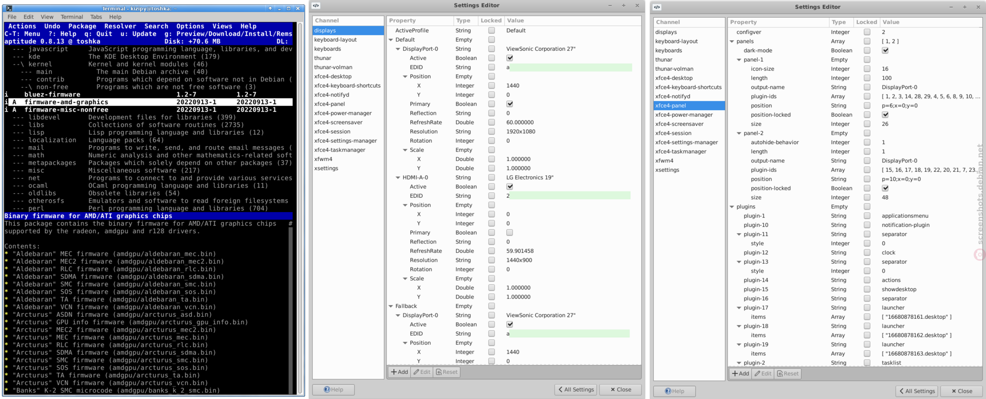Collapse the plugin-13 node
Viewport: 986px width, 399px height.
coord(739,262)
